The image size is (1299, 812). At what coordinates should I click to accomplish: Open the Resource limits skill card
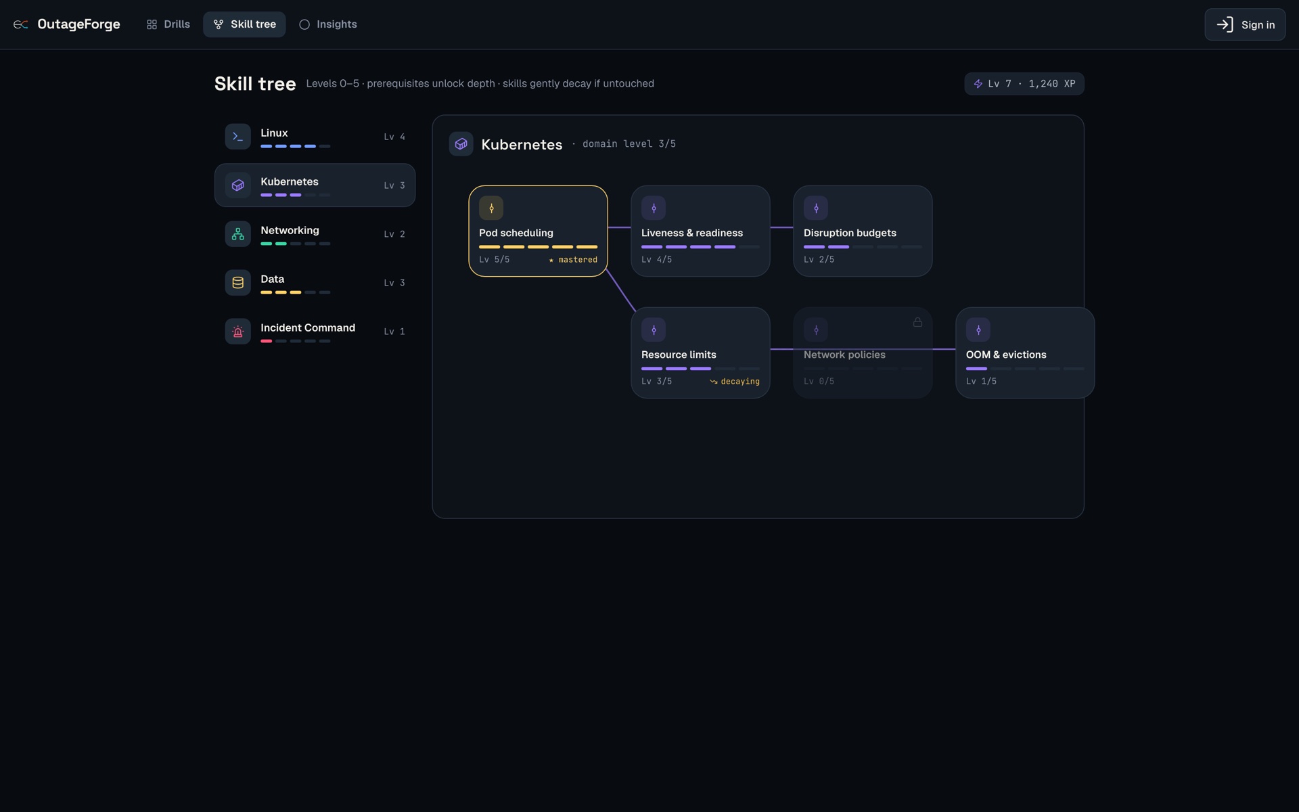tap(700, 353)
